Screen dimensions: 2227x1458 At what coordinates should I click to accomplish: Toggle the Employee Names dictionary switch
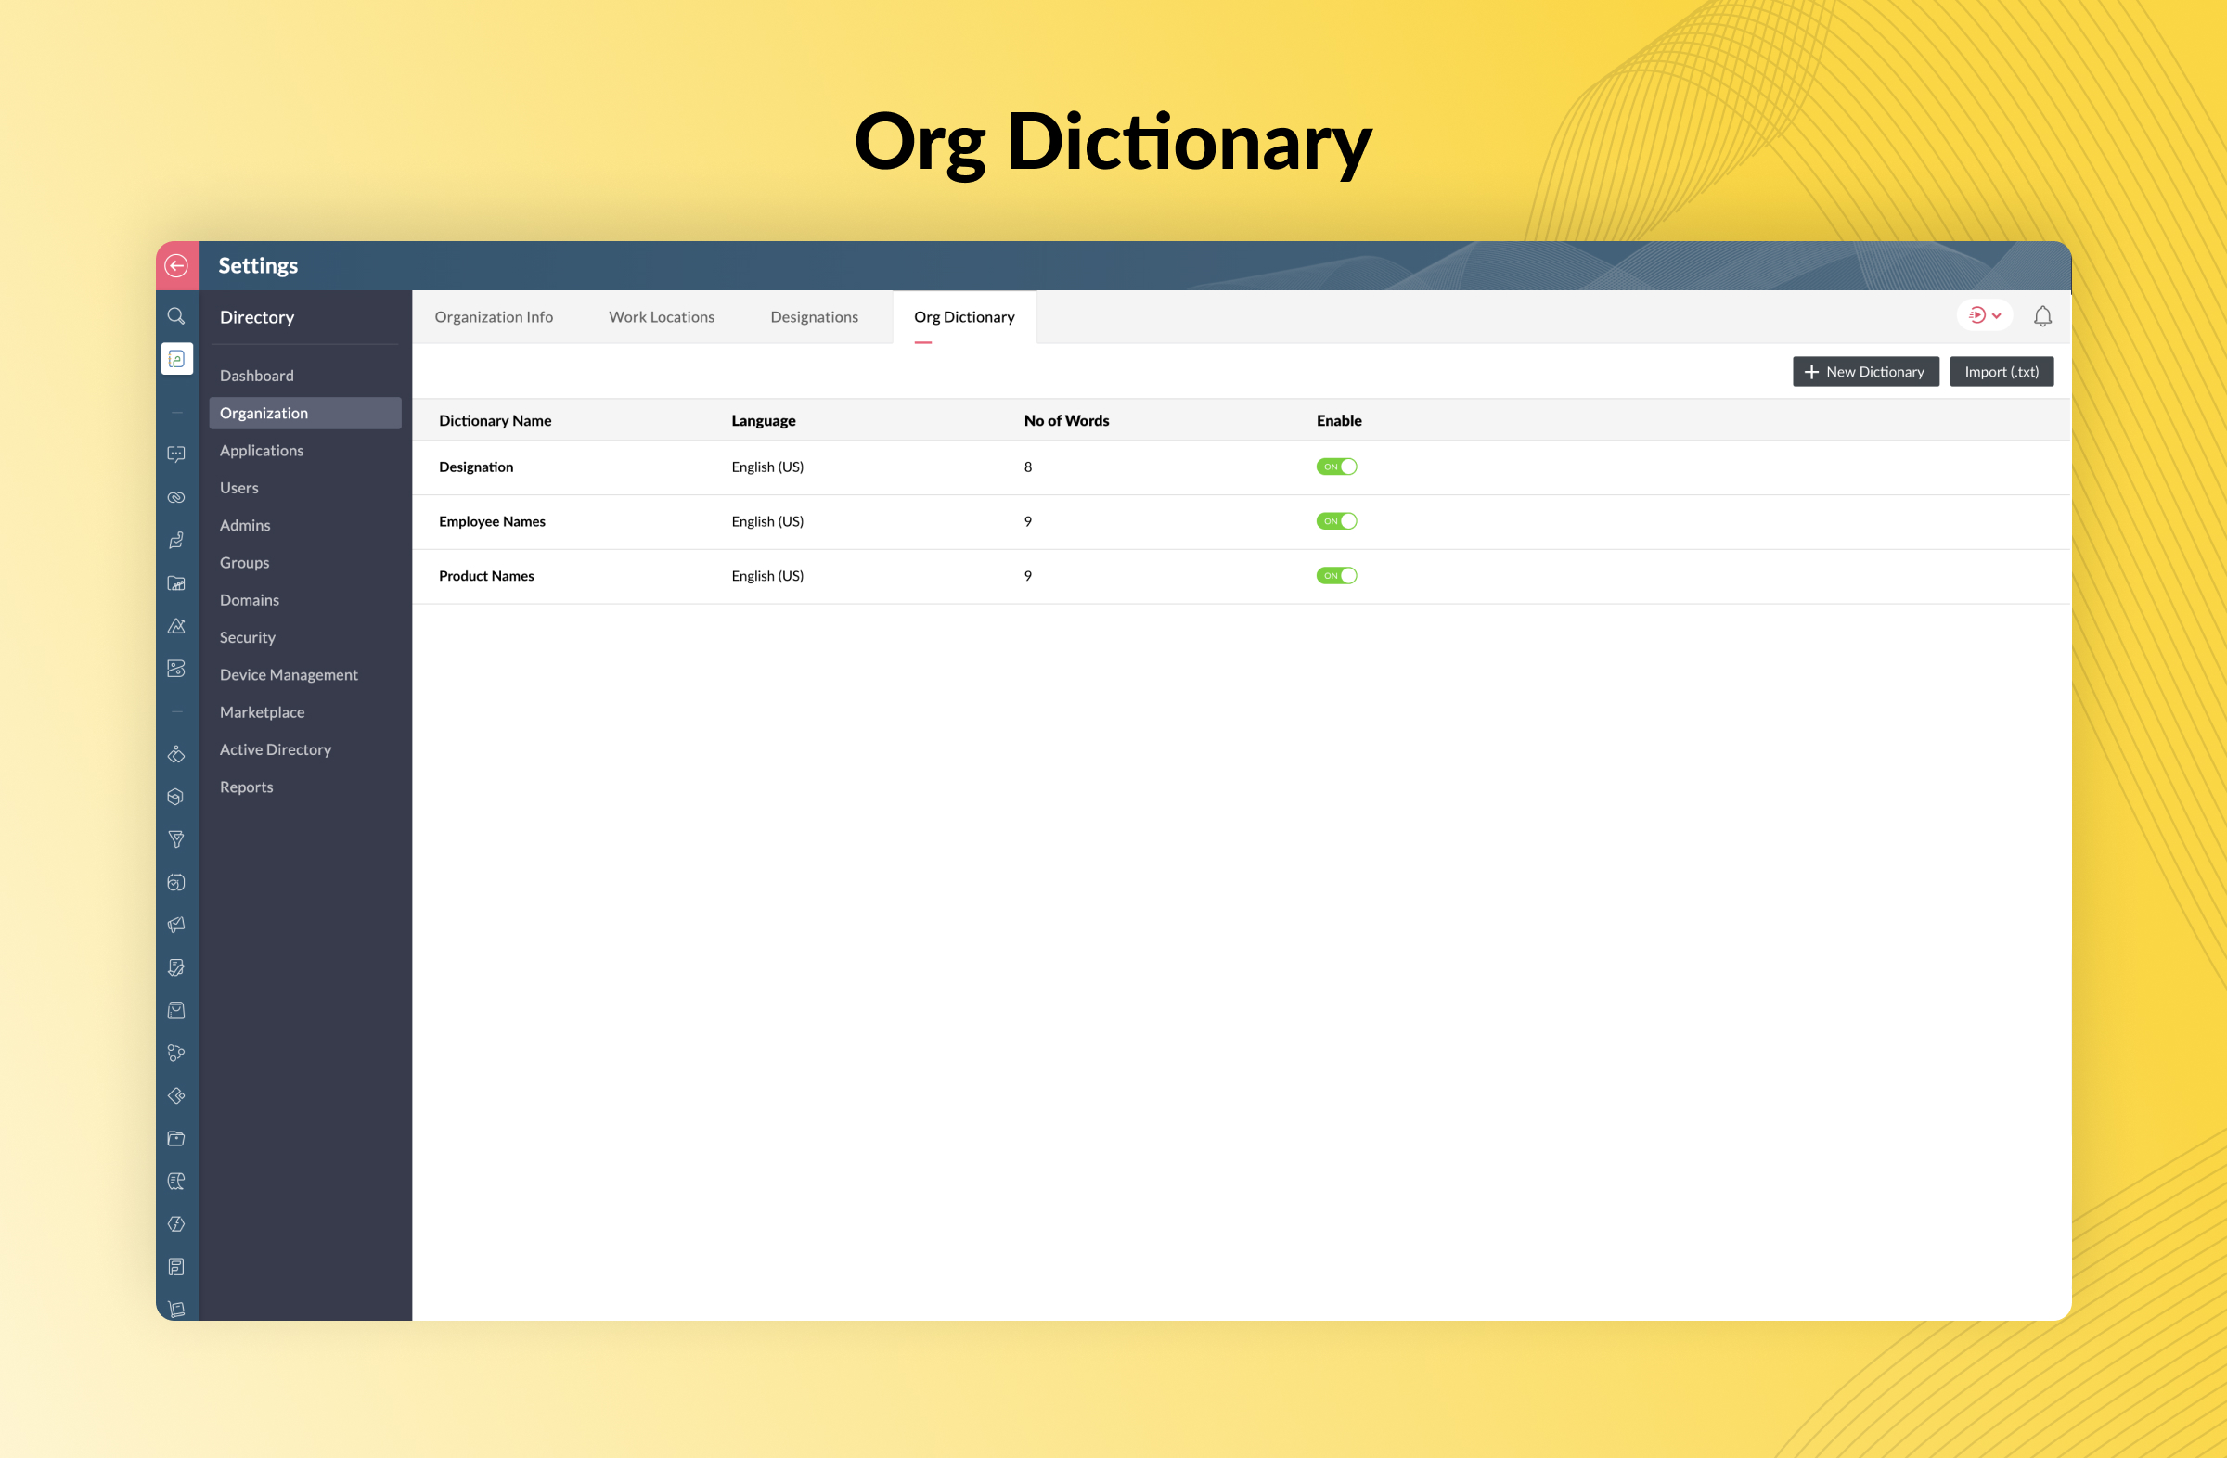point(1336,521)
